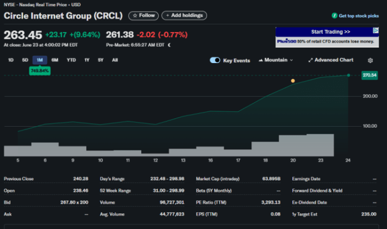Screen dimensions: 387x229
Task: Show All time range
Action: (115, 60)
